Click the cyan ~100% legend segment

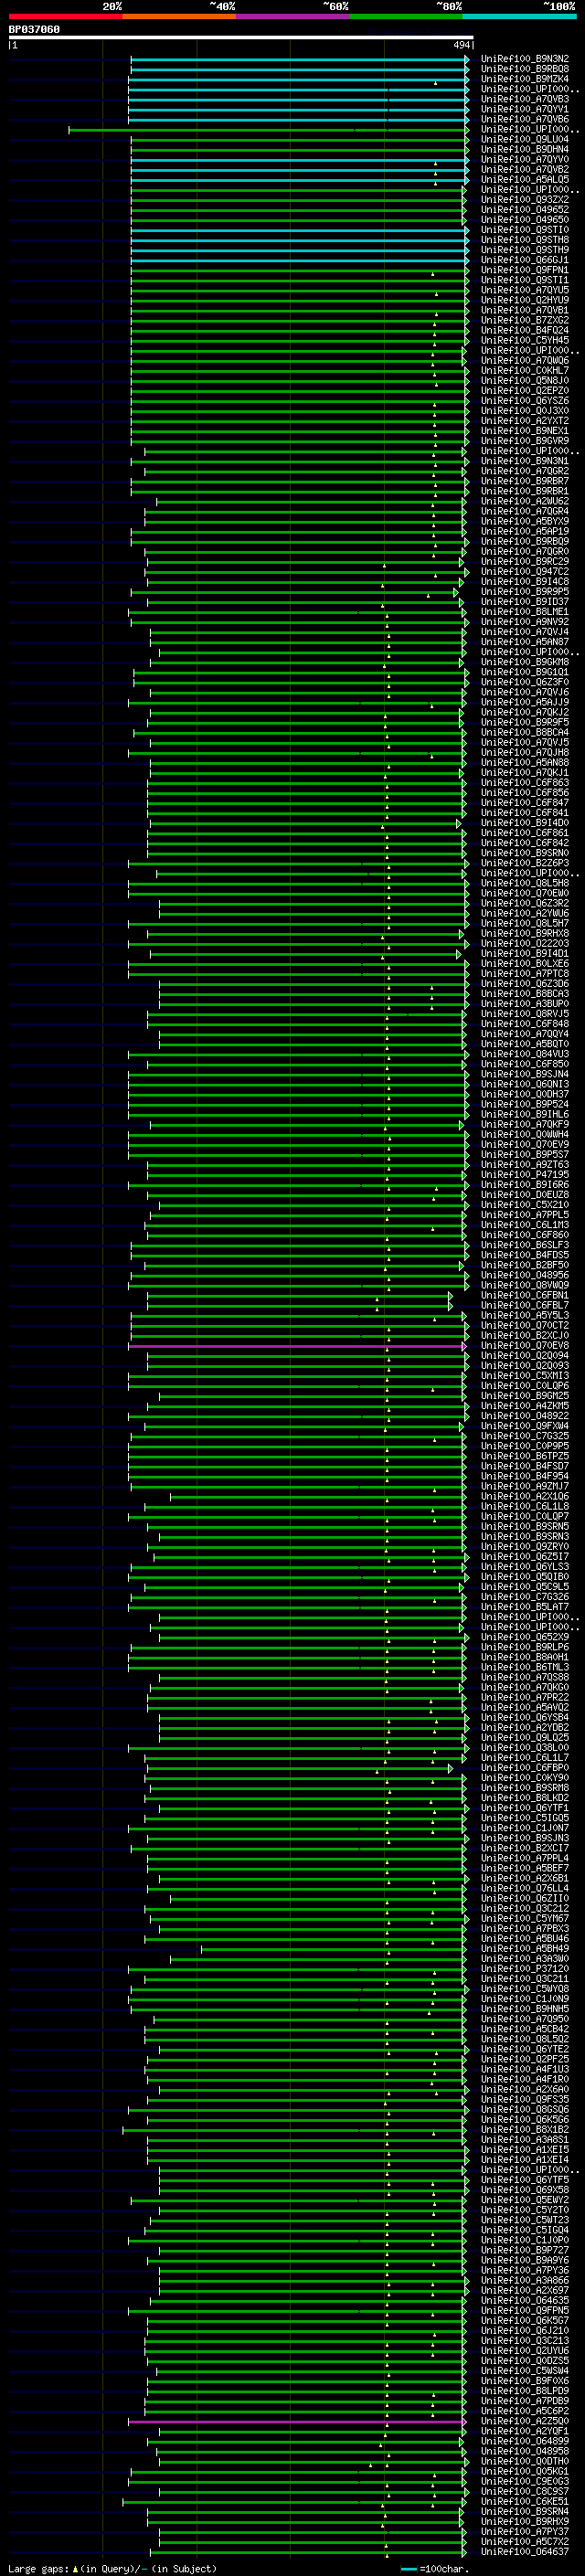(x=519, y=16)
